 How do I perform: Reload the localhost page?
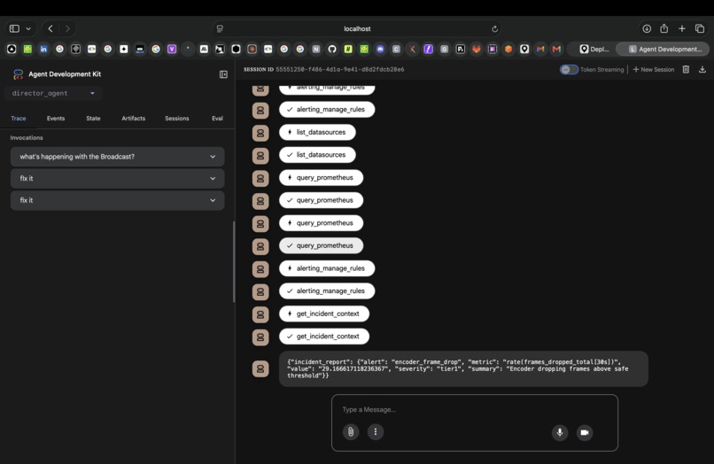tap(494, 29)
